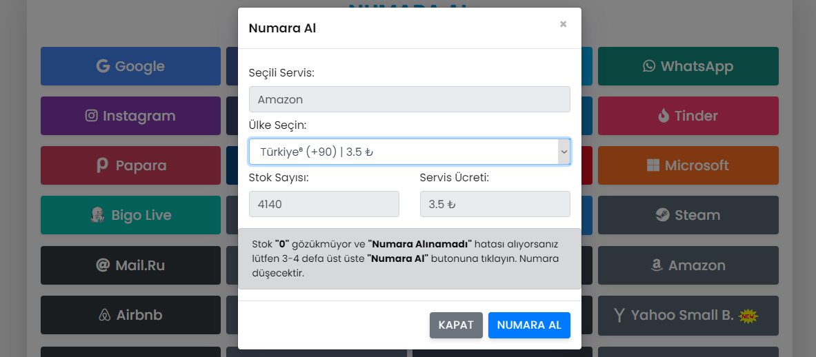816x357 pixels.
Task: Click the Amazon logo icon in the grid
Action: [x=656, y=265]
